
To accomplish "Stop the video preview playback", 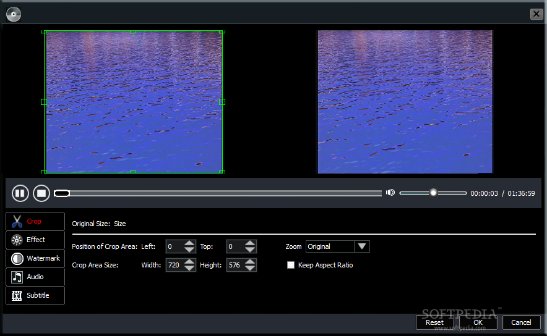I will coord(41,193).
